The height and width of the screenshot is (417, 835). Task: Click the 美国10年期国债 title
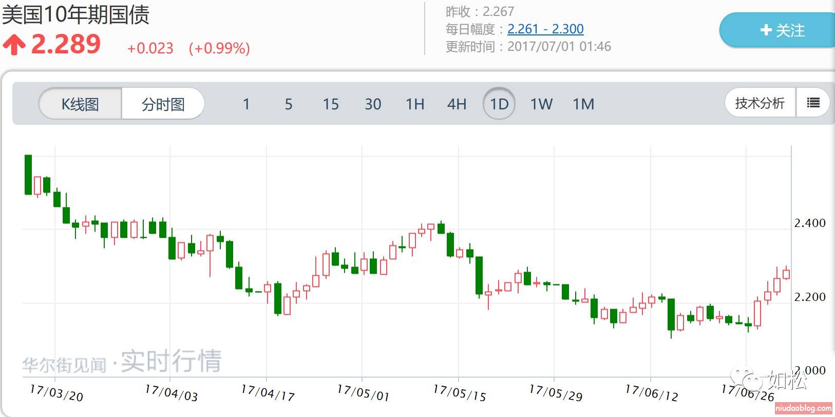pyautogui.click(x=76, y=14)
